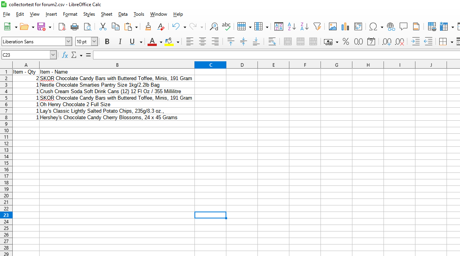
Task: Open the Undo history arrow
Action: pyautogui.click(x=185, y=27)
